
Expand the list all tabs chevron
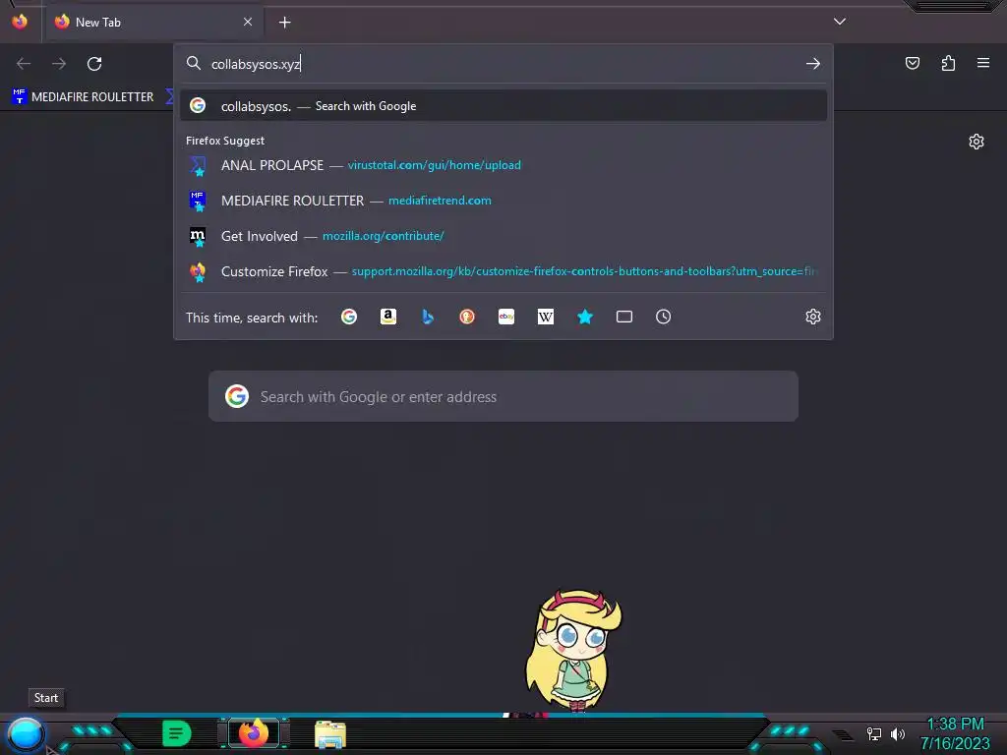point(840,22)
